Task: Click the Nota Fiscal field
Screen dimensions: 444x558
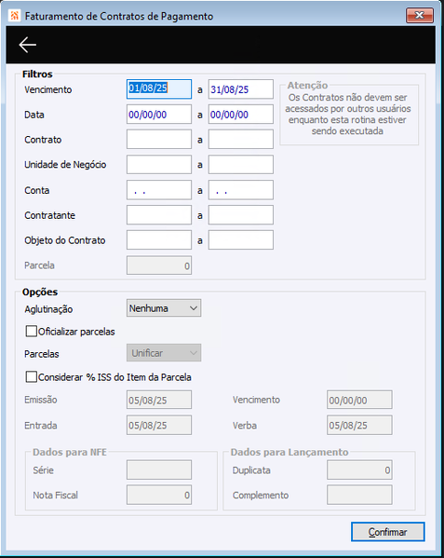Action: click(x=159, y=495)
